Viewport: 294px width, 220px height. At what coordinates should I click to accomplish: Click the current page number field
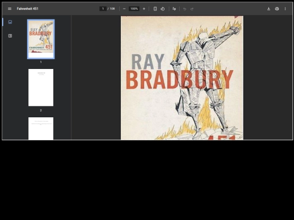[x=103, y=9]
